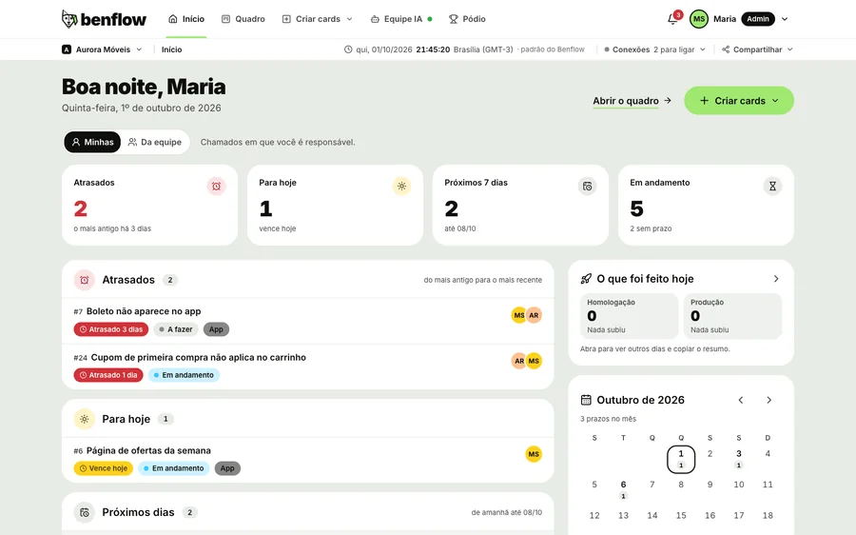Click App tag on Boleto card
This screenshot has height=535, width=856.
216,329
